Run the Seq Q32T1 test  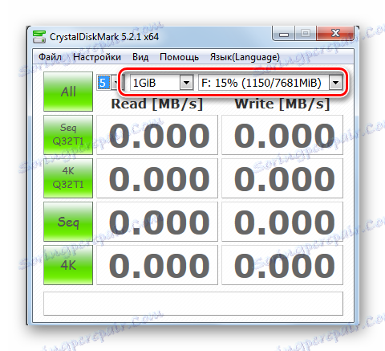68,135
